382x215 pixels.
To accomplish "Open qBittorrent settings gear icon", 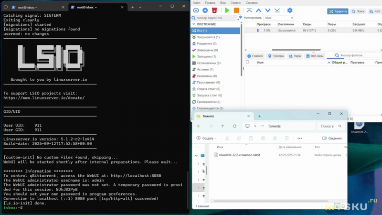I will (x=290, y=11).
